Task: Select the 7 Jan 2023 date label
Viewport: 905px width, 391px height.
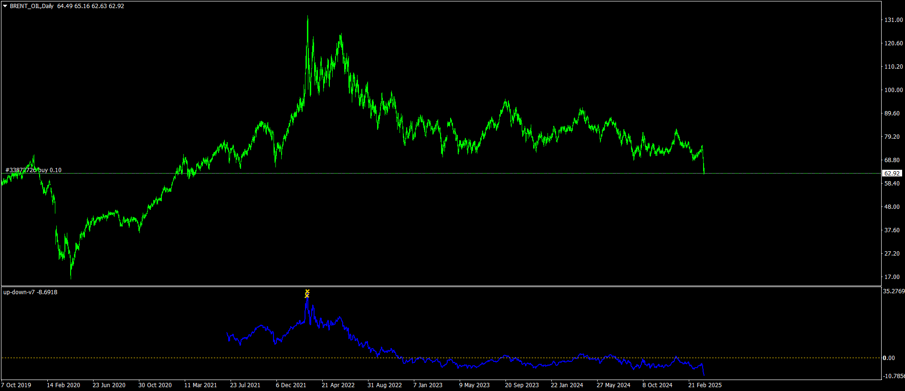Action: pyautogui.click(x=428, y=385)
